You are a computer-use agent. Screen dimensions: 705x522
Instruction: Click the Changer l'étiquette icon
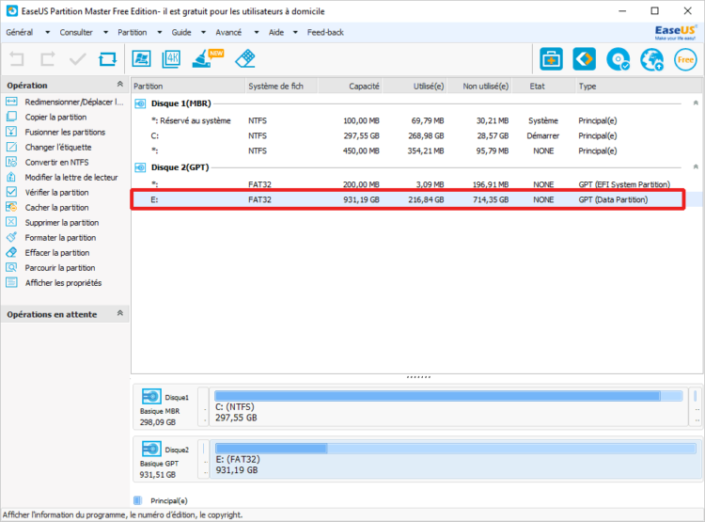[11, 147]
